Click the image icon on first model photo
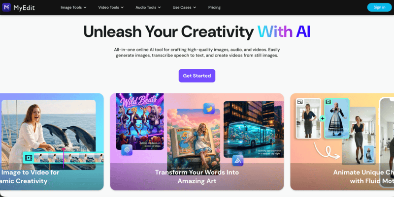Viewport: 394px width, 197px height. pyautogui.click(x=300, y=102)
